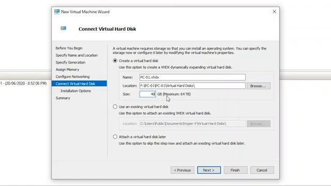331x186 pixels.
Task: Click the 20/06/2020 - 8:52:06 PM entry behind the wizard
Action: [x=23, y=84]
